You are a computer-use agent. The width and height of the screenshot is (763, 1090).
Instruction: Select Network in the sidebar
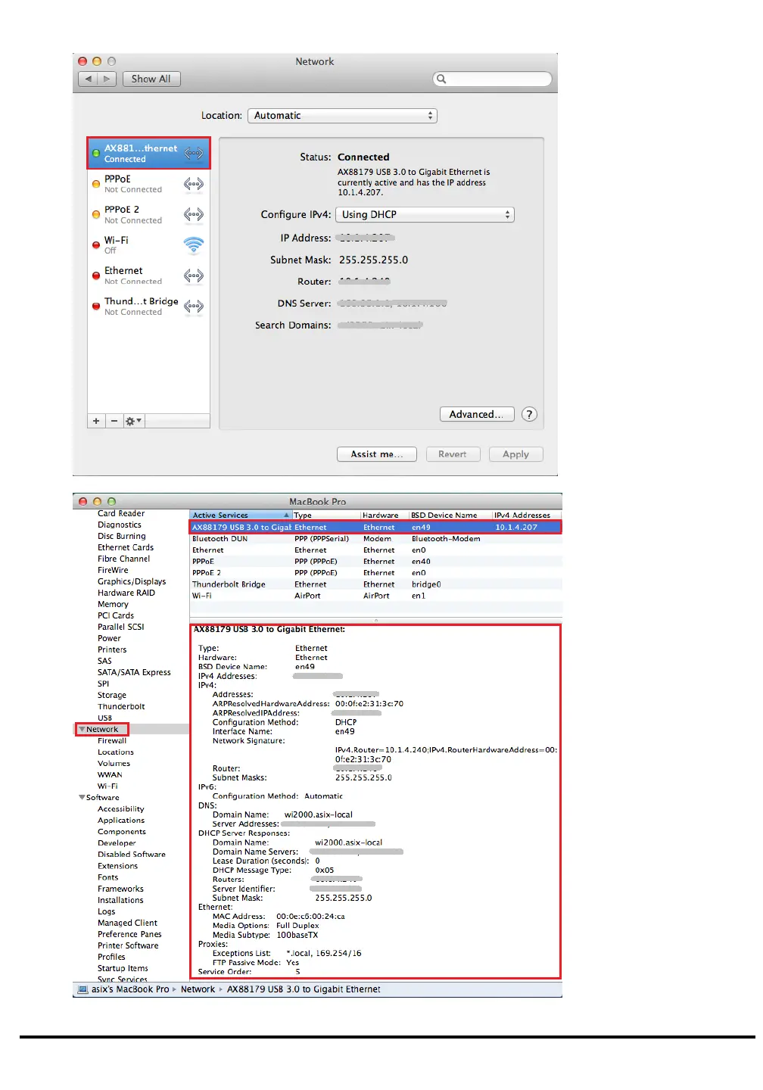102,730
